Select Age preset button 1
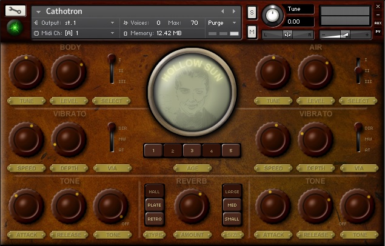Viewport: 385px width, 246px height. [153, 150]
